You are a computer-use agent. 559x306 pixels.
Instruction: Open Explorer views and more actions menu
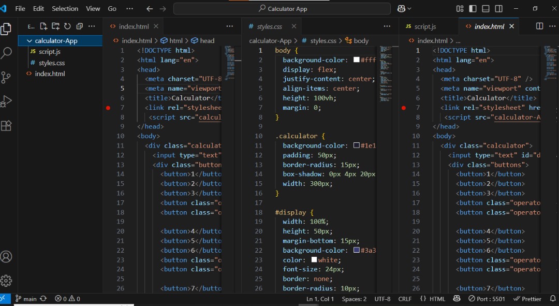(92, 26)
